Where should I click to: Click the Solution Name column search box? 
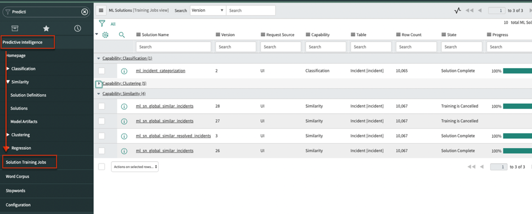pos(173,47)
